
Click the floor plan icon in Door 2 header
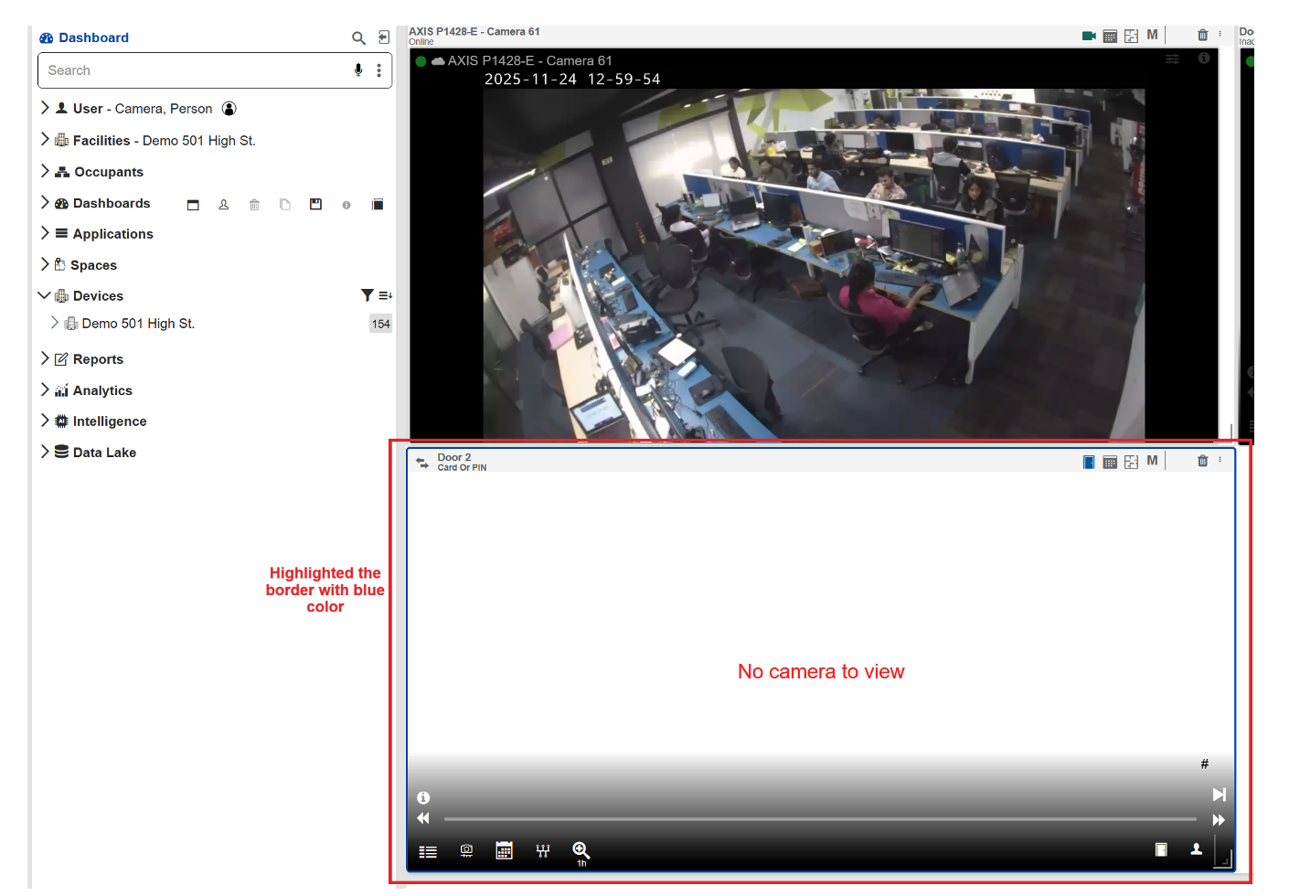(x=1131, y=462)
